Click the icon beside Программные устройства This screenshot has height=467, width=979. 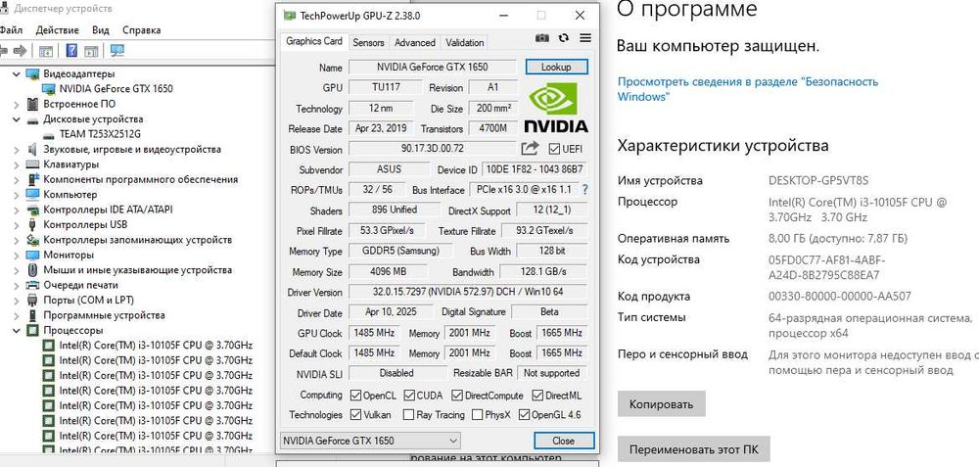(32, 315)
